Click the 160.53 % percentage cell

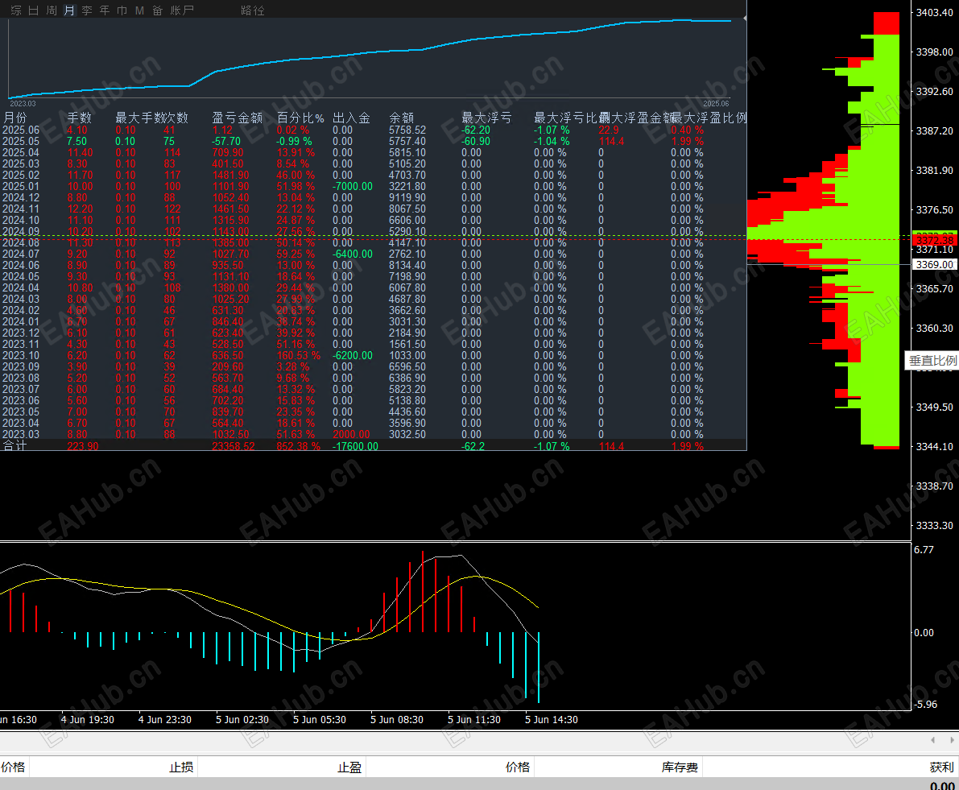point(299,355)
